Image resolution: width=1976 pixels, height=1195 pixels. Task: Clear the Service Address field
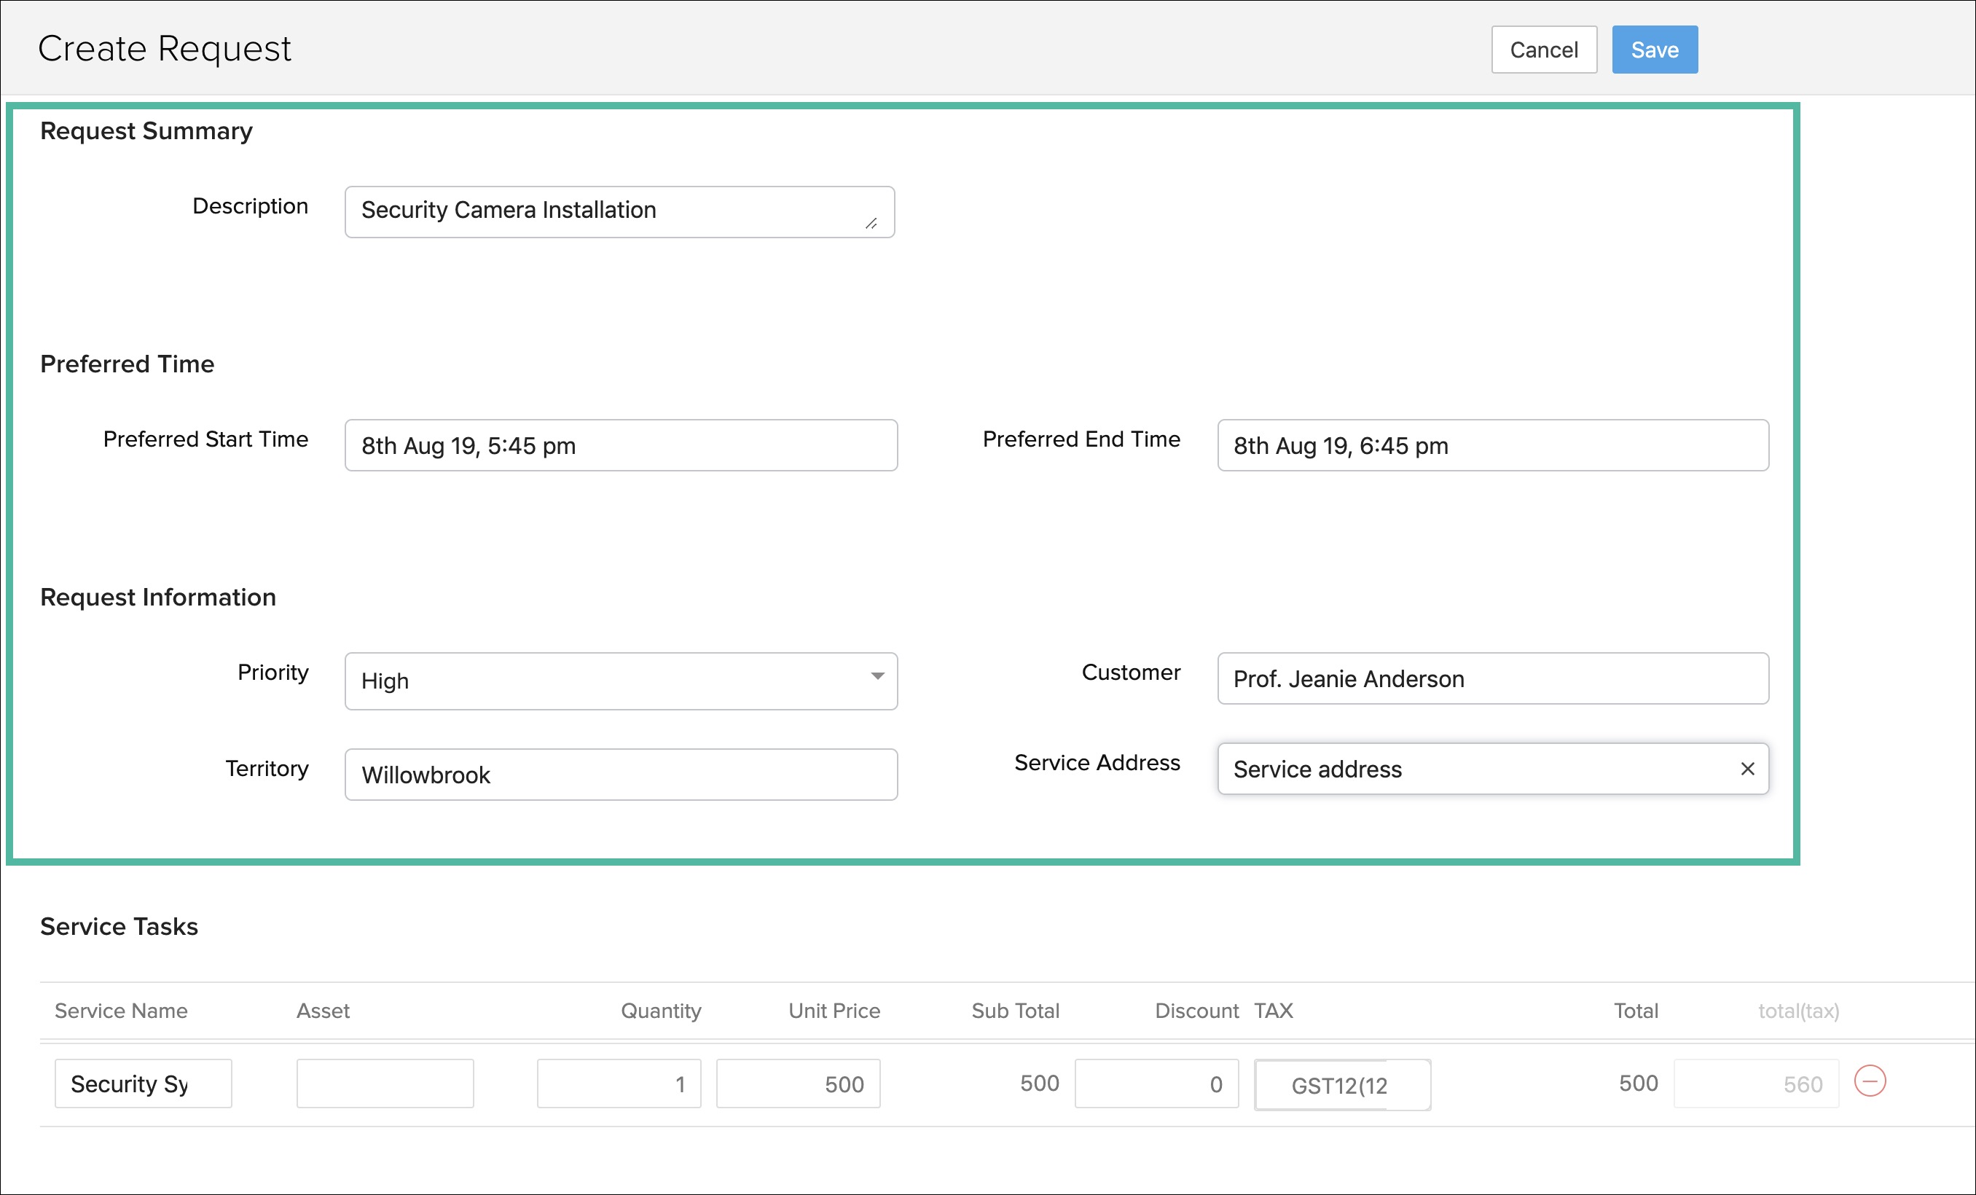pyautogui.click(x=1747, y=769)
